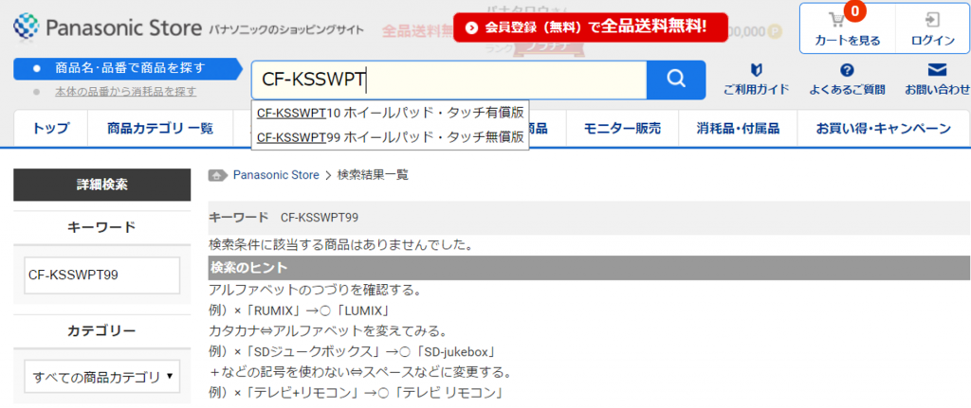This screenshot has height=408, width=971.
Task: Click the hint line with RUMIX LUMIX example
Action: point(299,310)
